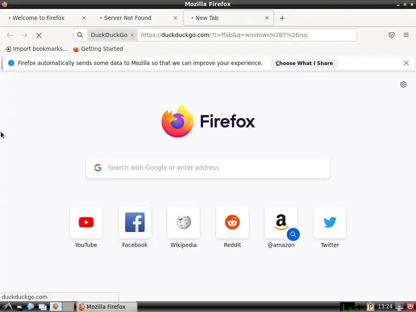The image size is (416, 312).
Task: Open the desktop start menu icon
Action: pos(7,307)
